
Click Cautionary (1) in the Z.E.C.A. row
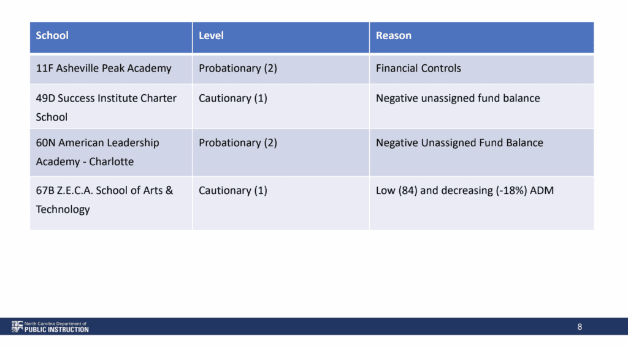point(233,190)
